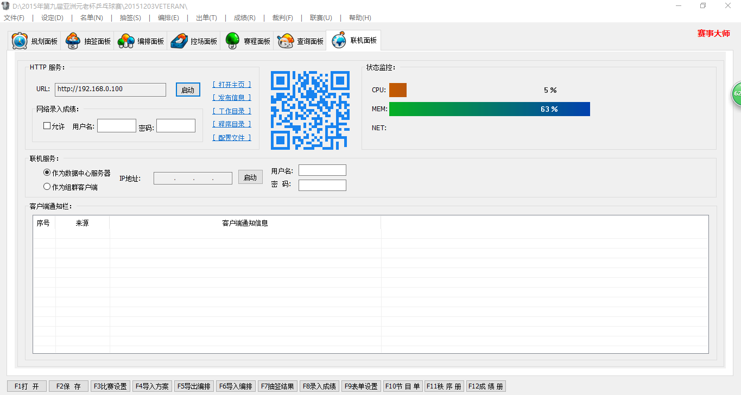
Task: Click the globe icon for 联机面板
Action: pyautogui.click(x=339, y=41)
